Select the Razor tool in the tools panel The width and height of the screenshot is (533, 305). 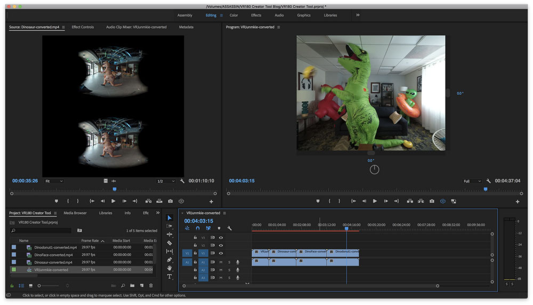coord(169,243)
